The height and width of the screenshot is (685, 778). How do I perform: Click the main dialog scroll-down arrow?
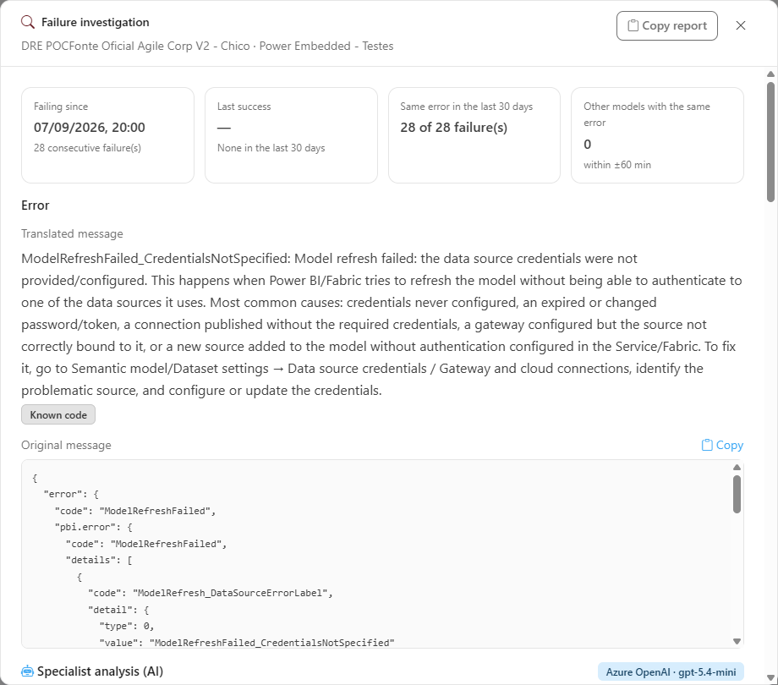click(770, 677)
